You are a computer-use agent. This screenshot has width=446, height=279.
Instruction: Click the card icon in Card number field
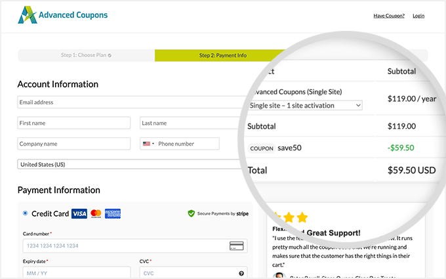click(x=237, y=246)
